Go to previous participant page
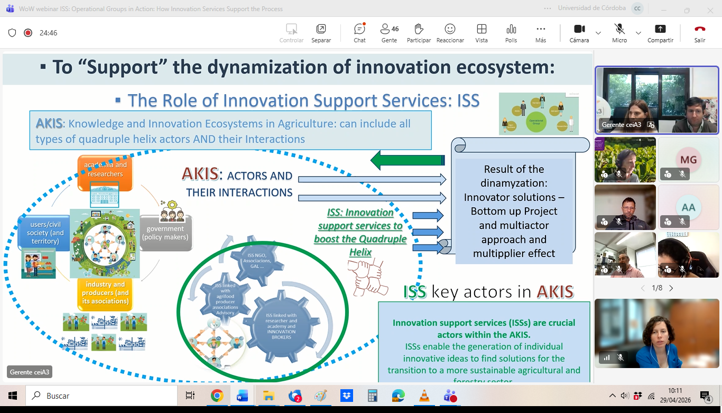Image resolution: width=722 pixels, height=413 pixels. click(643, 288)
